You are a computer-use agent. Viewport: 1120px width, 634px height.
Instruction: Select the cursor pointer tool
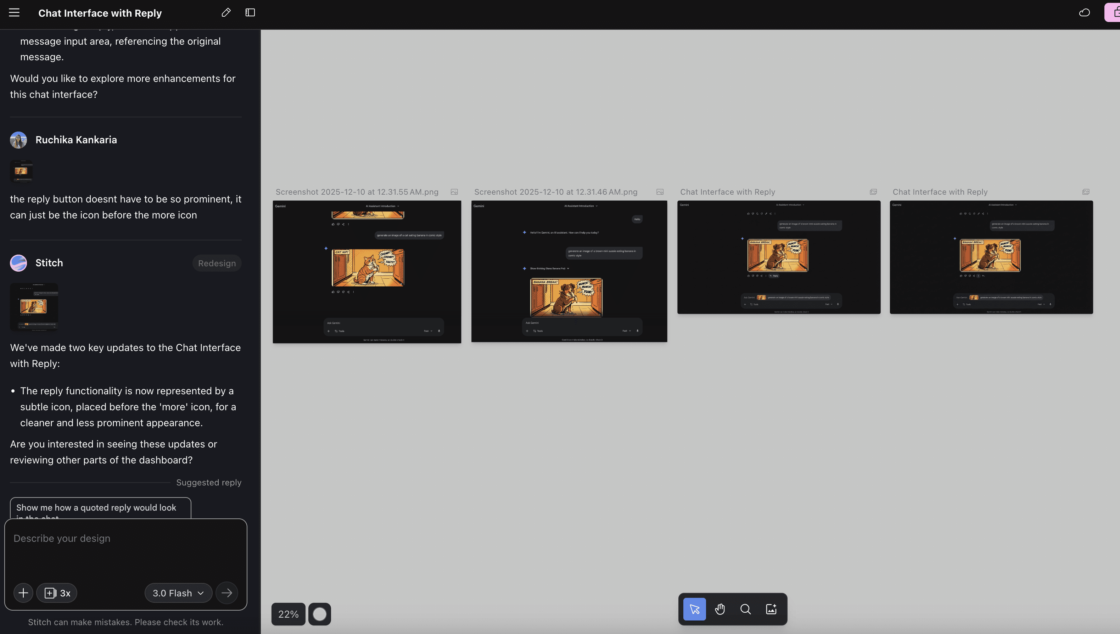point(694,609)
